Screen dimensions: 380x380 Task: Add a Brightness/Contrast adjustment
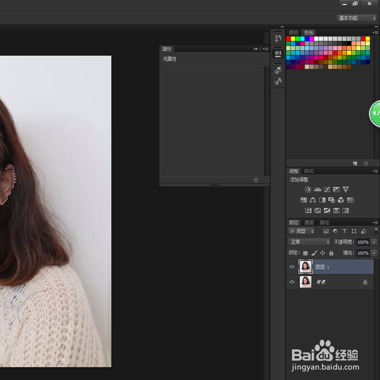point(308,189)
